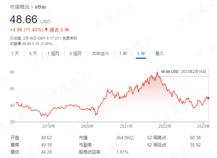This screenshot has height=158, width=217.
Task: Click the 市值 value 264.06亿
Action: tap(125, 138)
